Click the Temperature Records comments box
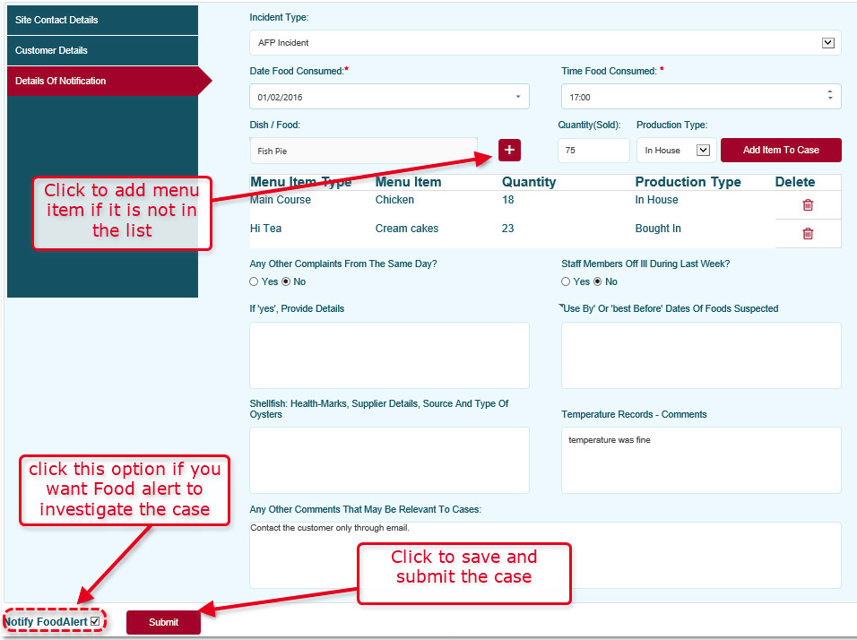The width and height of the screenshot is (857, 640). point(700,460)
